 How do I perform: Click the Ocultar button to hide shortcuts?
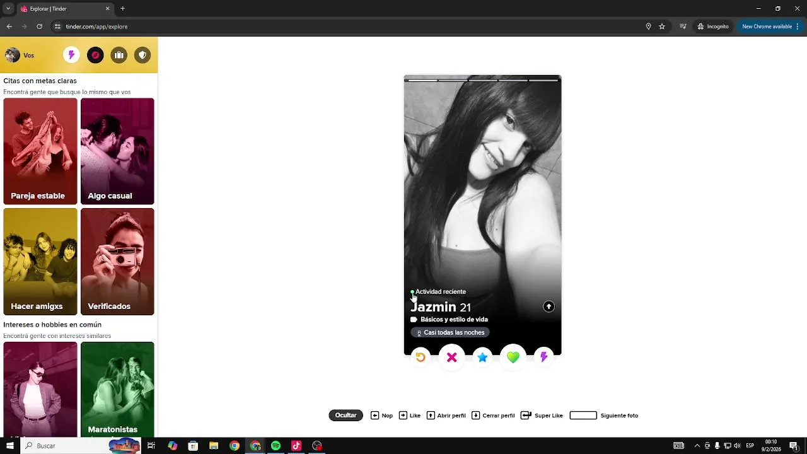pos(345,416)
